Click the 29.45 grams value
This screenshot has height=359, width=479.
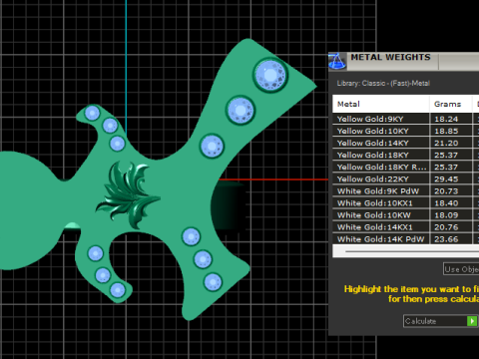click(x=446, y=179)
